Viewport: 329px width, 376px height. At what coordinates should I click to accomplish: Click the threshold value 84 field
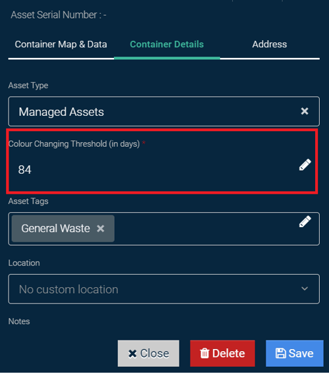154,169
